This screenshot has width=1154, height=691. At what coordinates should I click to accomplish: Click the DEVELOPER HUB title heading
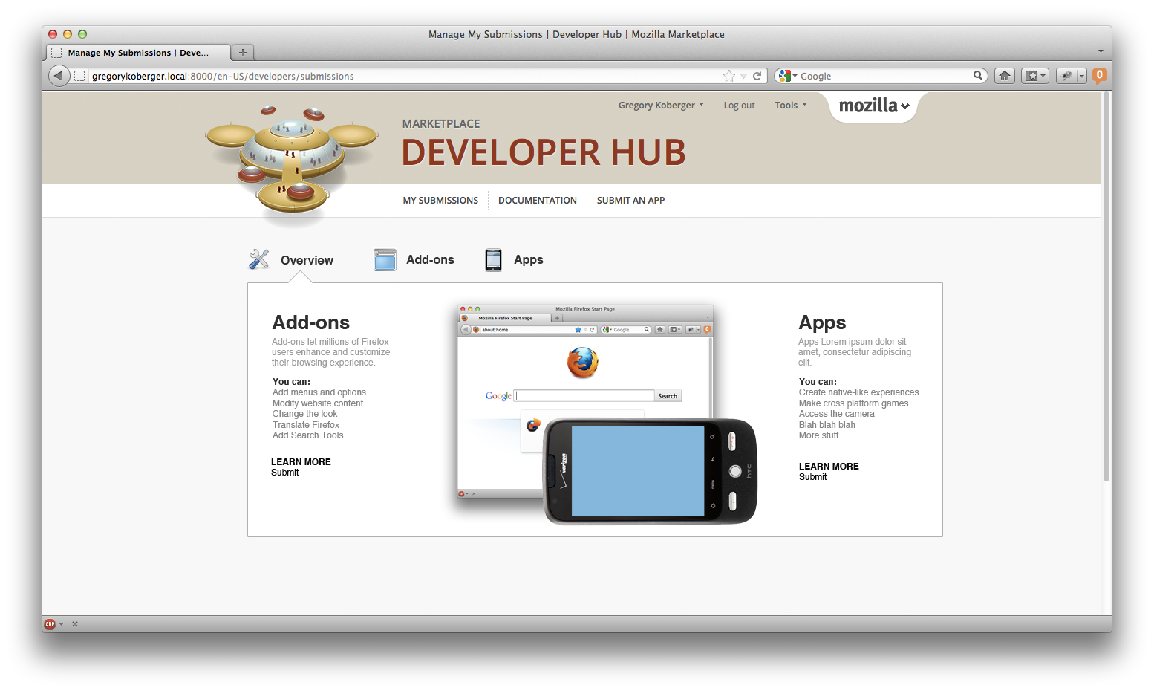point(544,152)
